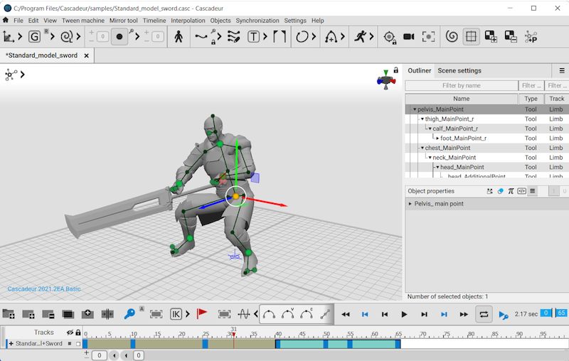
Task: Click the Track column header in Outliner
Action: click(x=556, y=99)
